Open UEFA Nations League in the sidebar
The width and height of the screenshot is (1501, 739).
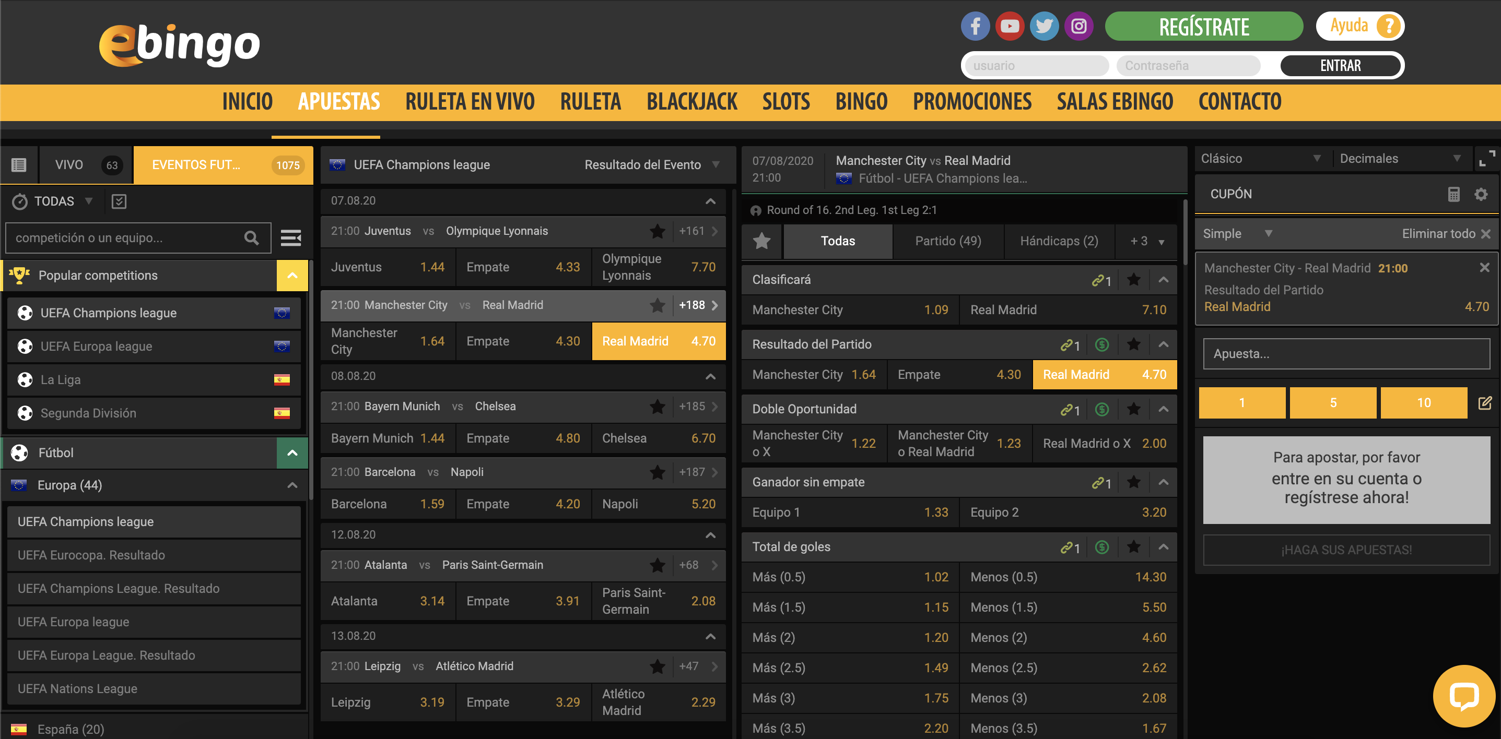[155, 689]
